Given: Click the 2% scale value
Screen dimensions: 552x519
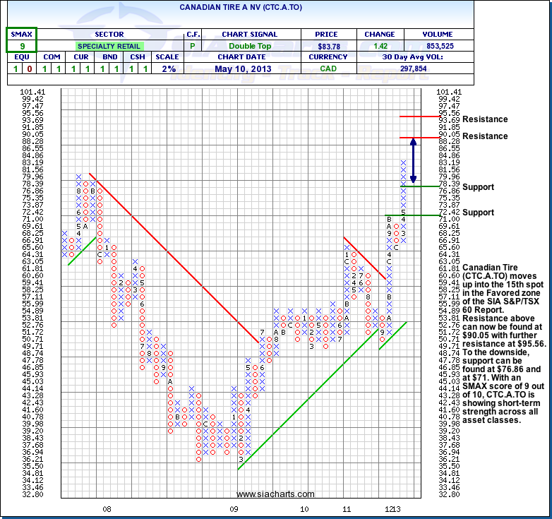Looking at the screenshot, I should [168, 68].
